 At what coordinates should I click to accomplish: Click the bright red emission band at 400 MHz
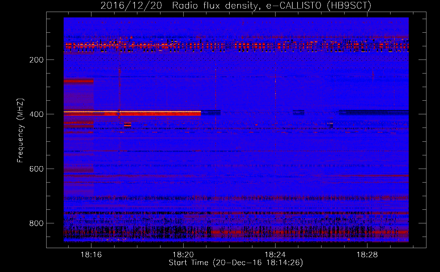pyautogui.click(x=132, y=113)
